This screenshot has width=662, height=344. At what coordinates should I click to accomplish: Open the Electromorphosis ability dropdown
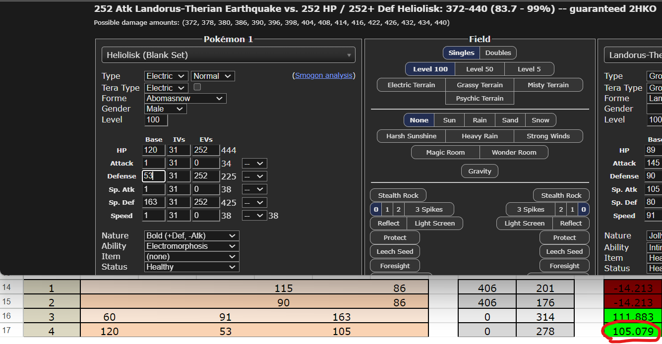[192, 246]
